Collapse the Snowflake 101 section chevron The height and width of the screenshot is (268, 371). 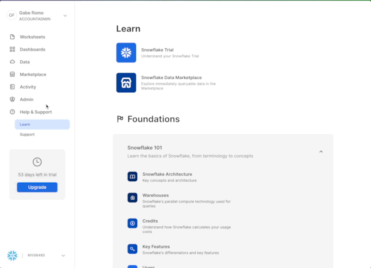coord(321,152)
